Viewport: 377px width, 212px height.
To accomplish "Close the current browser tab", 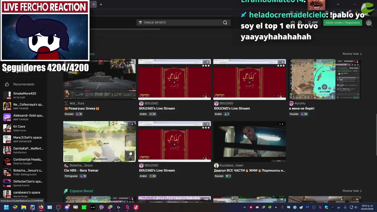I will pyautogui.click(x=94, y=4).
